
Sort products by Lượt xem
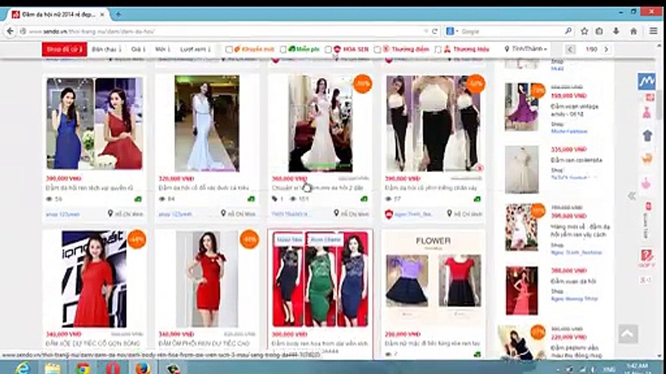tap(195, 49)
